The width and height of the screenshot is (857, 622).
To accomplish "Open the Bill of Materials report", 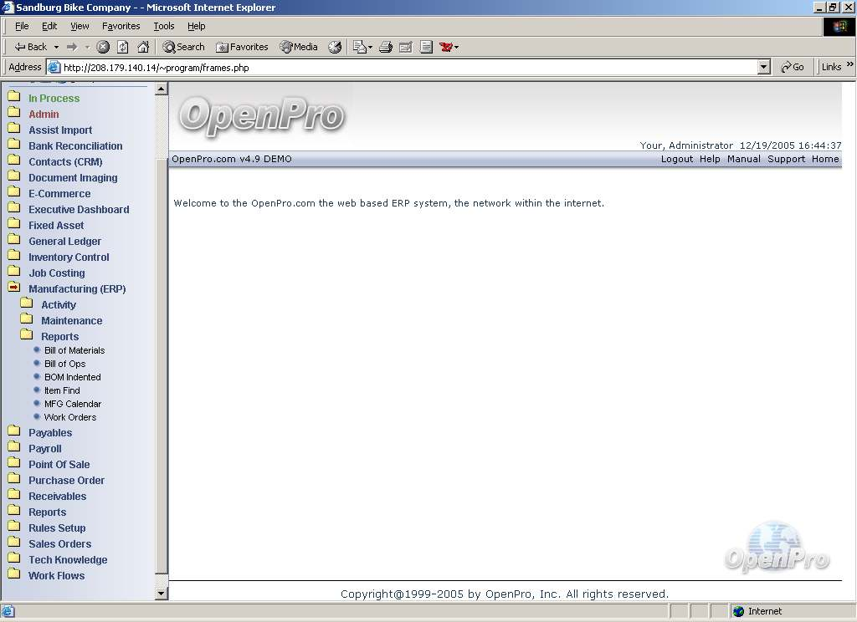I will [x=74, y=350].
